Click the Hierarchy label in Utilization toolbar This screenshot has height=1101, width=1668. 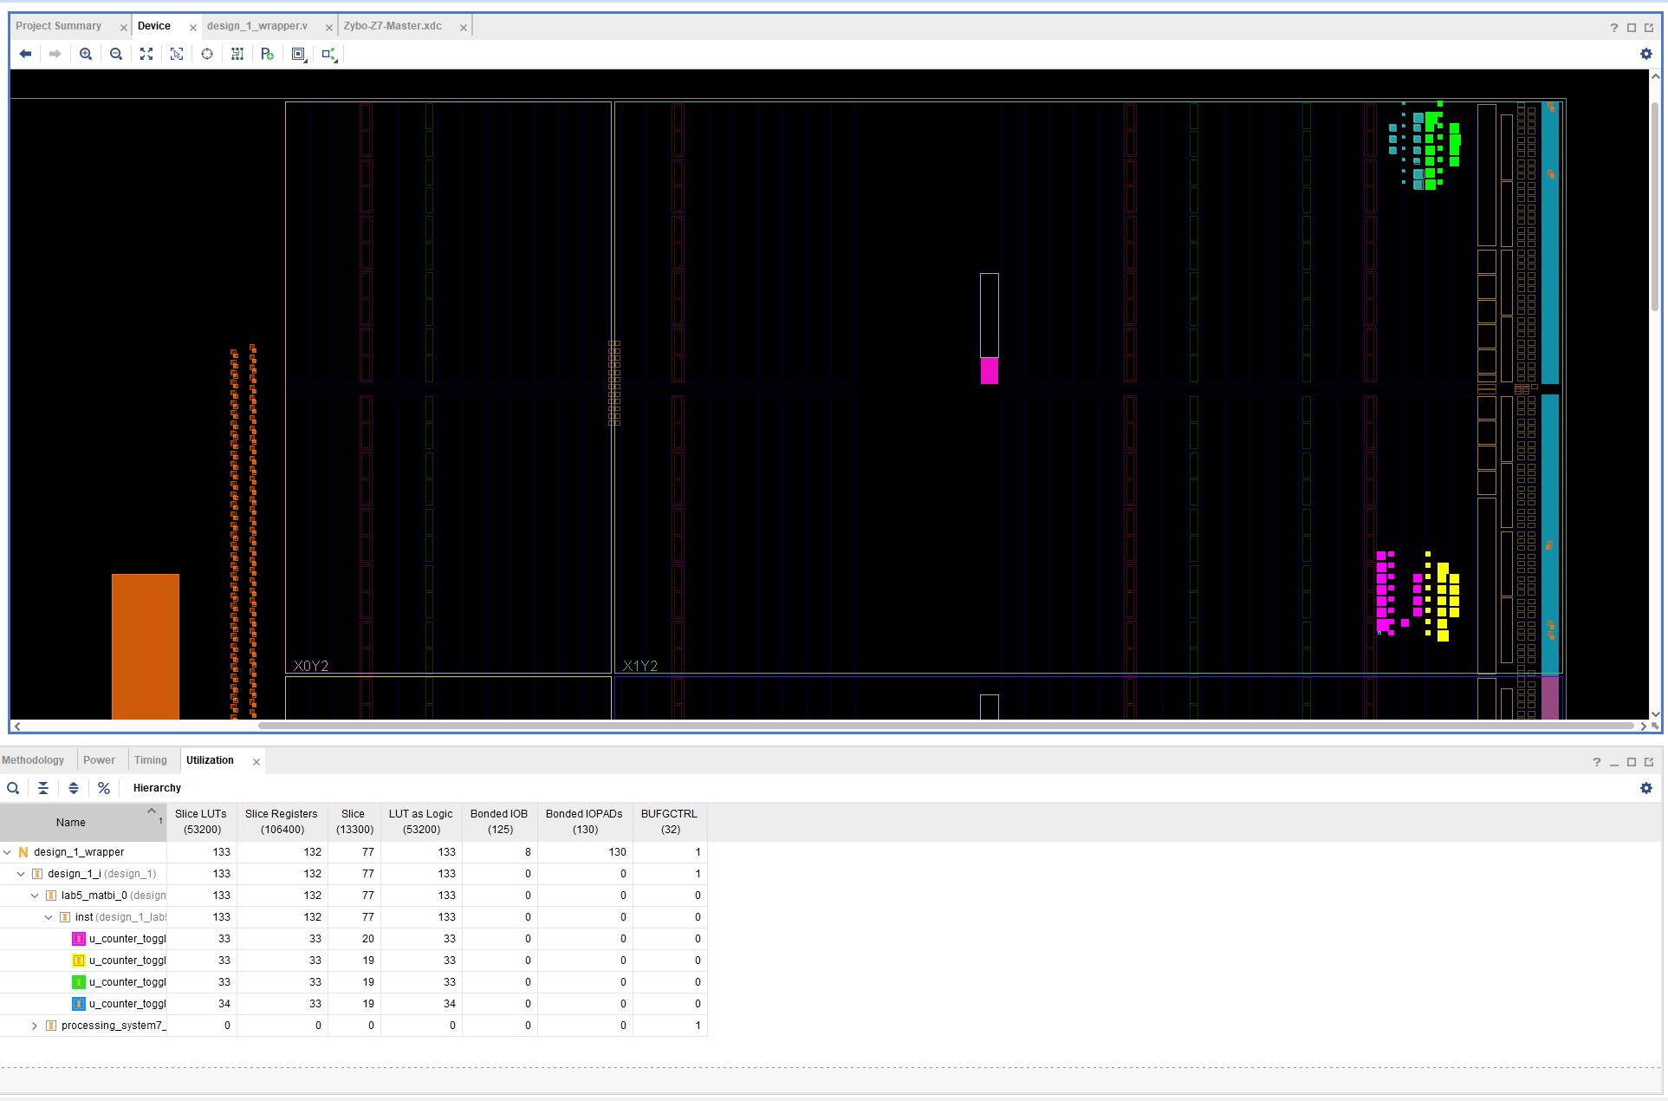tap(157, 788)
